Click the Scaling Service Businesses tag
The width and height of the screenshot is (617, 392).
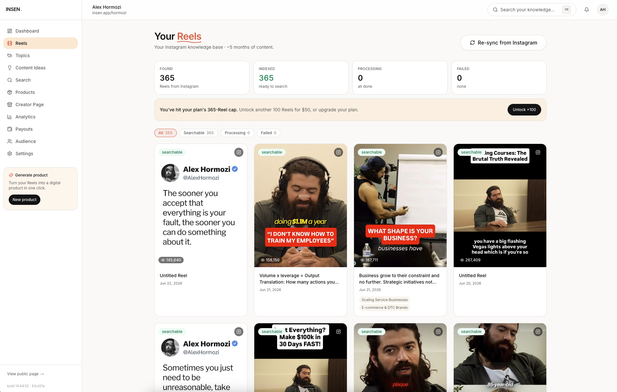385,300
